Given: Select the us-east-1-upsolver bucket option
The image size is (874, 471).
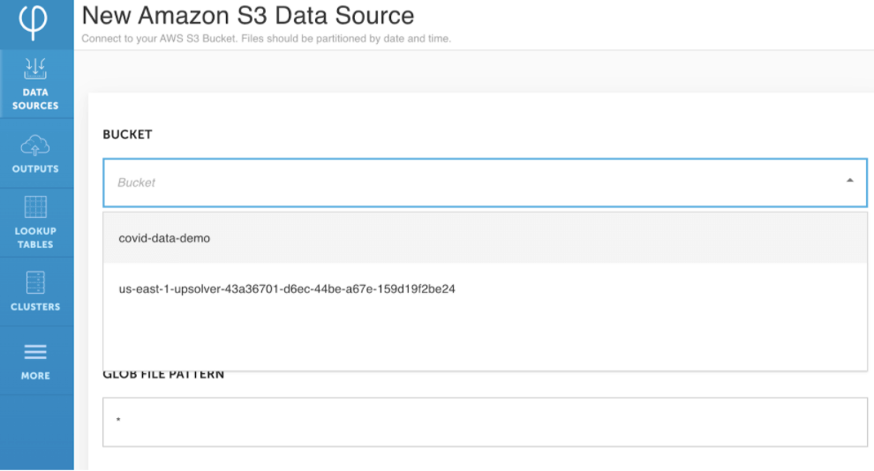Looking at the screenshot, I should click(x=485, y=289).
